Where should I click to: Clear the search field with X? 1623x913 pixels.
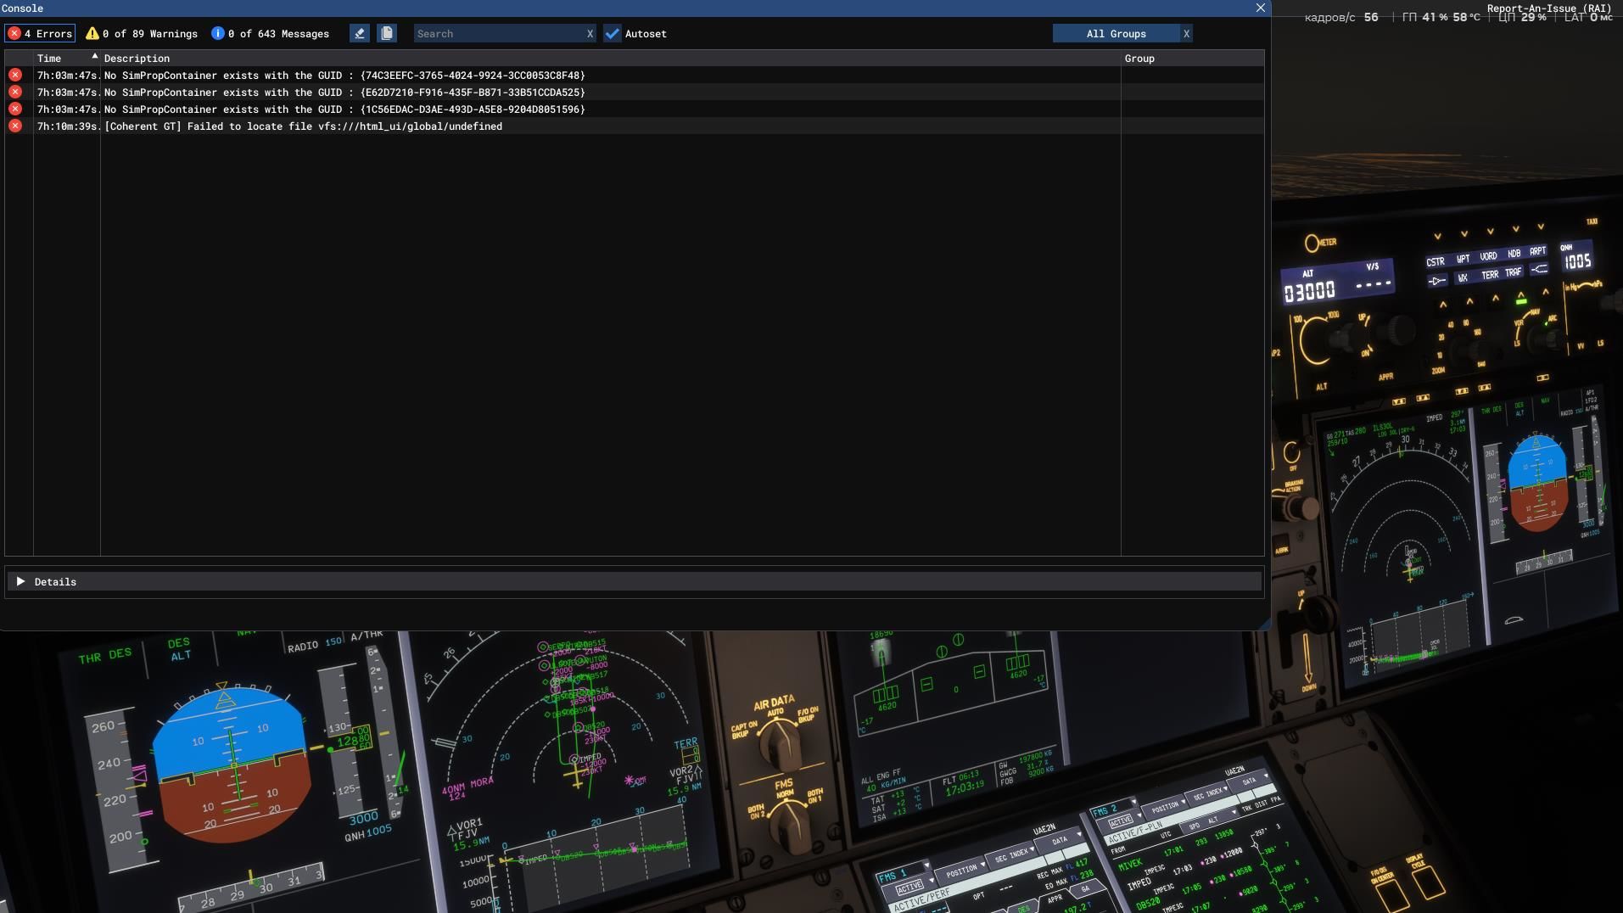pyautogui.click(x=590, y=34)
